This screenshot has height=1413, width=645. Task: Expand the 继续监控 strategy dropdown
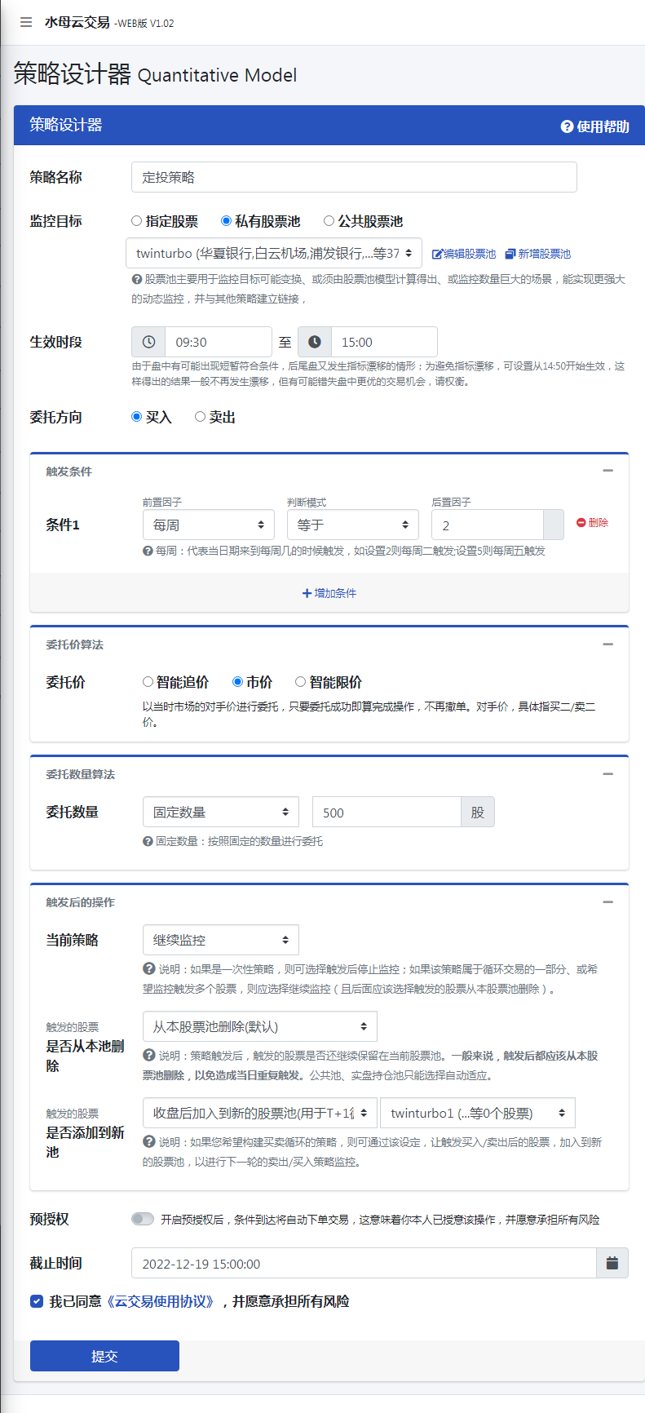pyautogui.click(x=220, y=940)
